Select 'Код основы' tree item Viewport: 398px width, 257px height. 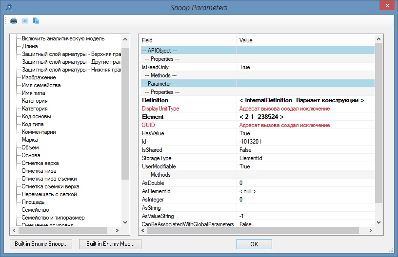coord(36,116)
